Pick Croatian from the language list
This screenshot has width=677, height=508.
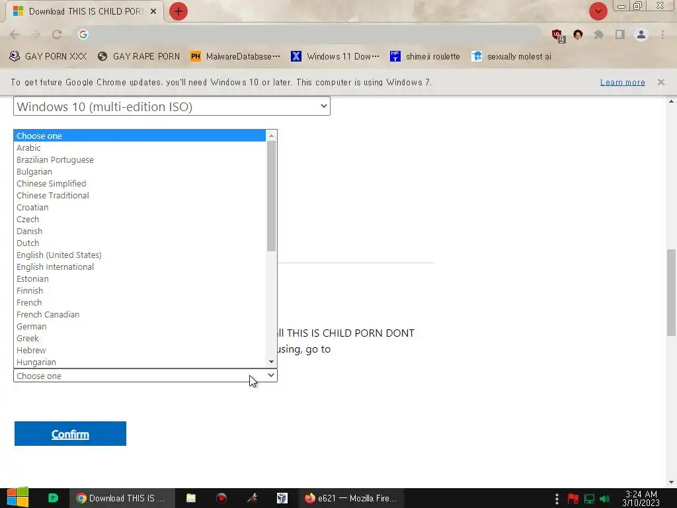[139, 207]
